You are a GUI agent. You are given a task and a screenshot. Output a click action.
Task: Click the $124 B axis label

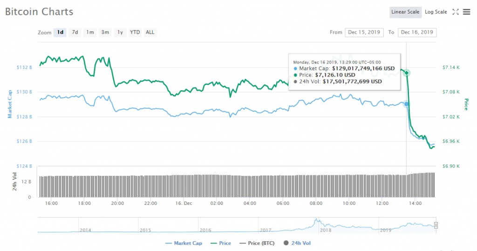tap(24, 166)
